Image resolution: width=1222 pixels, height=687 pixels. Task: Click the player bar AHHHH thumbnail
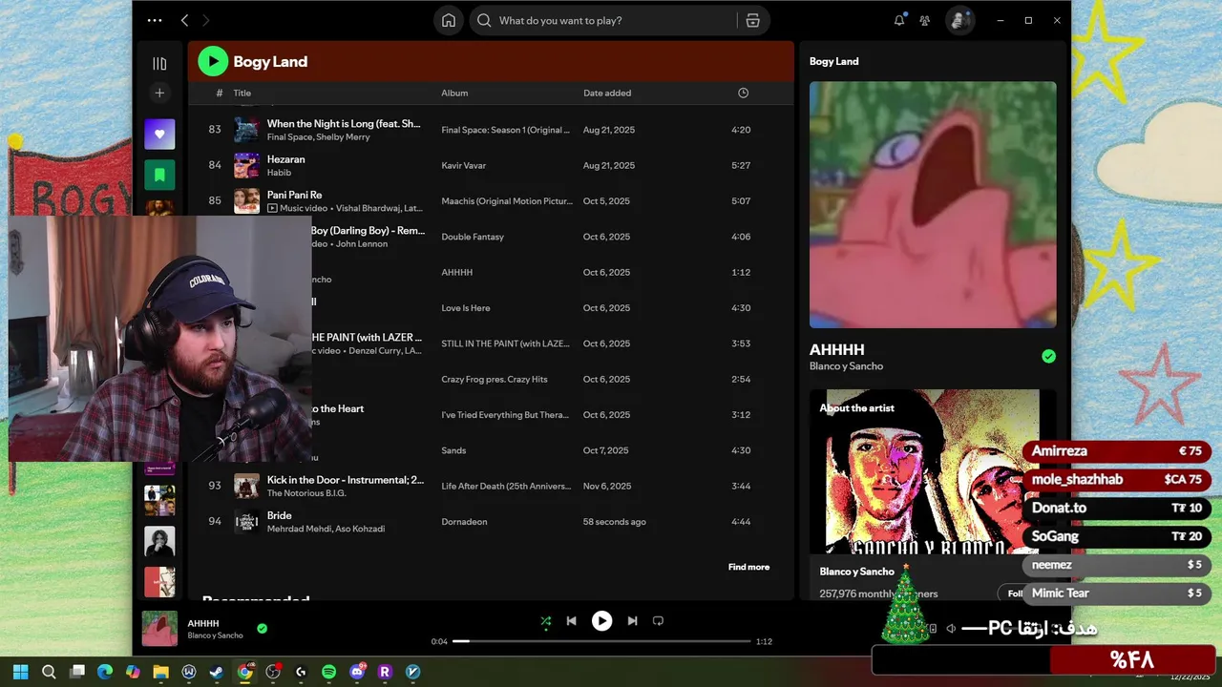(159, 629)
